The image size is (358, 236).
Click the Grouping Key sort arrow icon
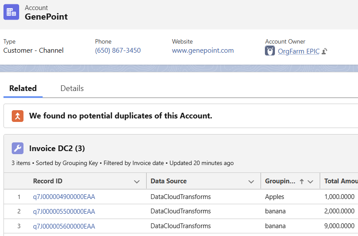301,182
